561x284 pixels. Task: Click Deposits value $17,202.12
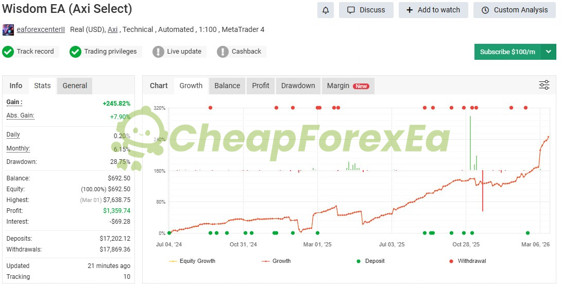(x=115, y=239)
